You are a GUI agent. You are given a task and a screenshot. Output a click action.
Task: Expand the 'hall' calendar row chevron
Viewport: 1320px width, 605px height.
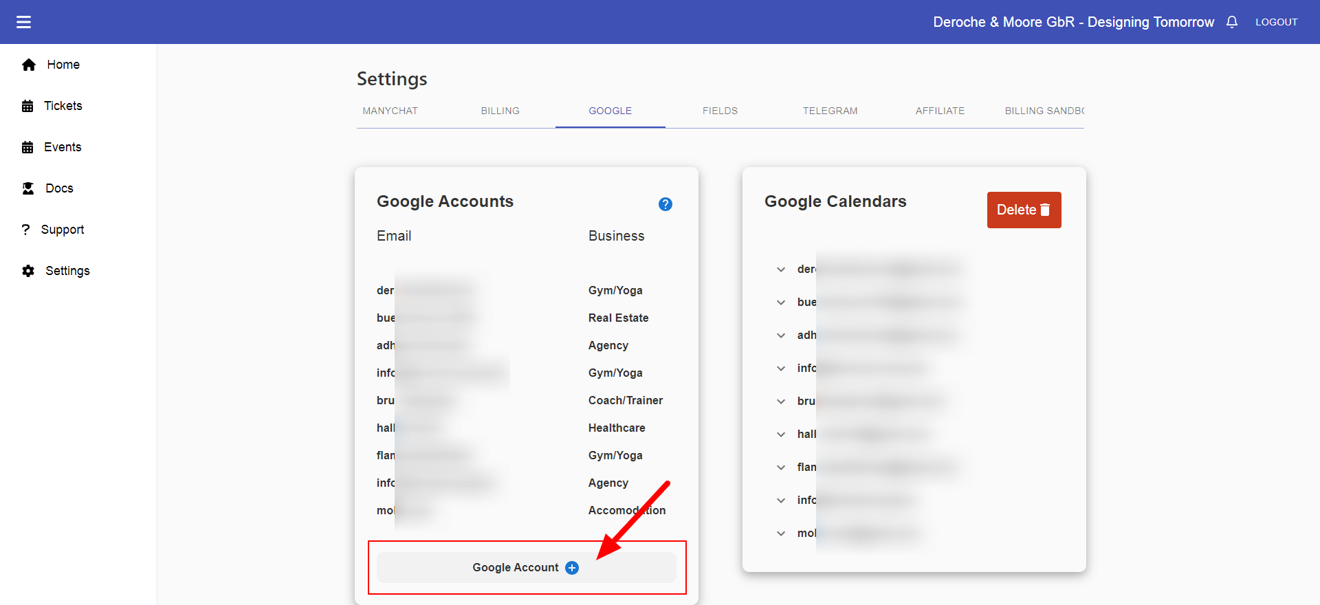tap(781, 434)
